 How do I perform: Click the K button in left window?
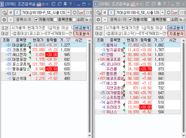click(x=17, y=12)
